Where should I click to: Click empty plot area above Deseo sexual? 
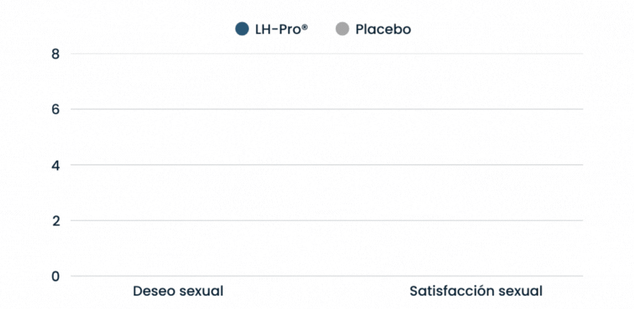[178, 192]
